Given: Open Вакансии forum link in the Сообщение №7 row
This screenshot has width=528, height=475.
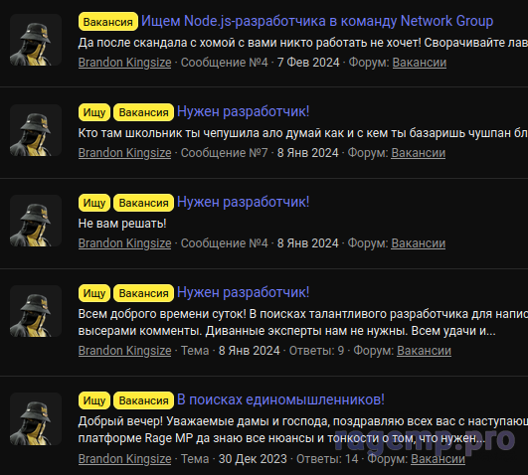Looking at the screenshot, I should tap(419, 153).
